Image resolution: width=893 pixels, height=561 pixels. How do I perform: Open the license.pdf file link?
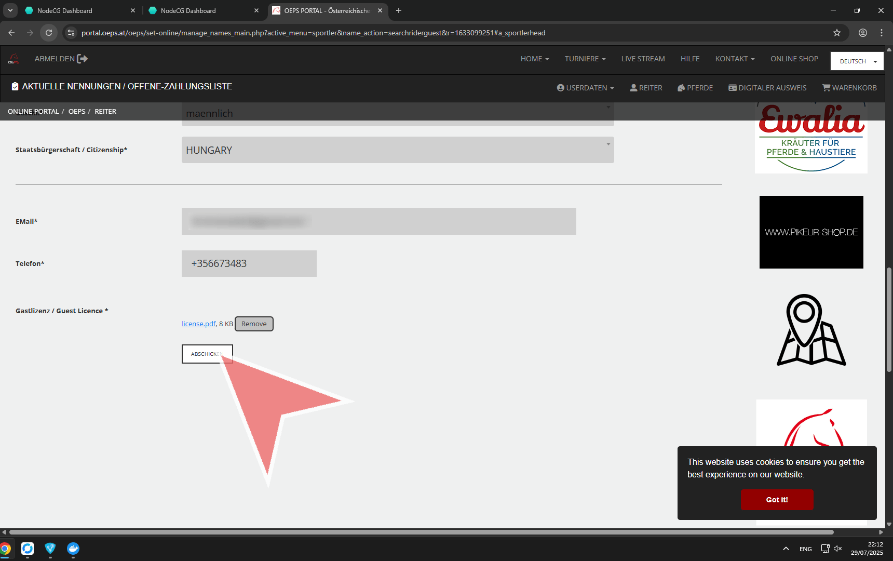(198, 324)
